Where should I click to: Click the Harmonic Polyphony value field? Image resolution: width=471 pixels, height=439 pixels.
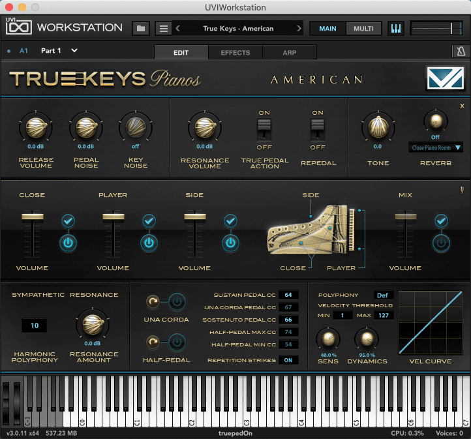tap(35, 325)
